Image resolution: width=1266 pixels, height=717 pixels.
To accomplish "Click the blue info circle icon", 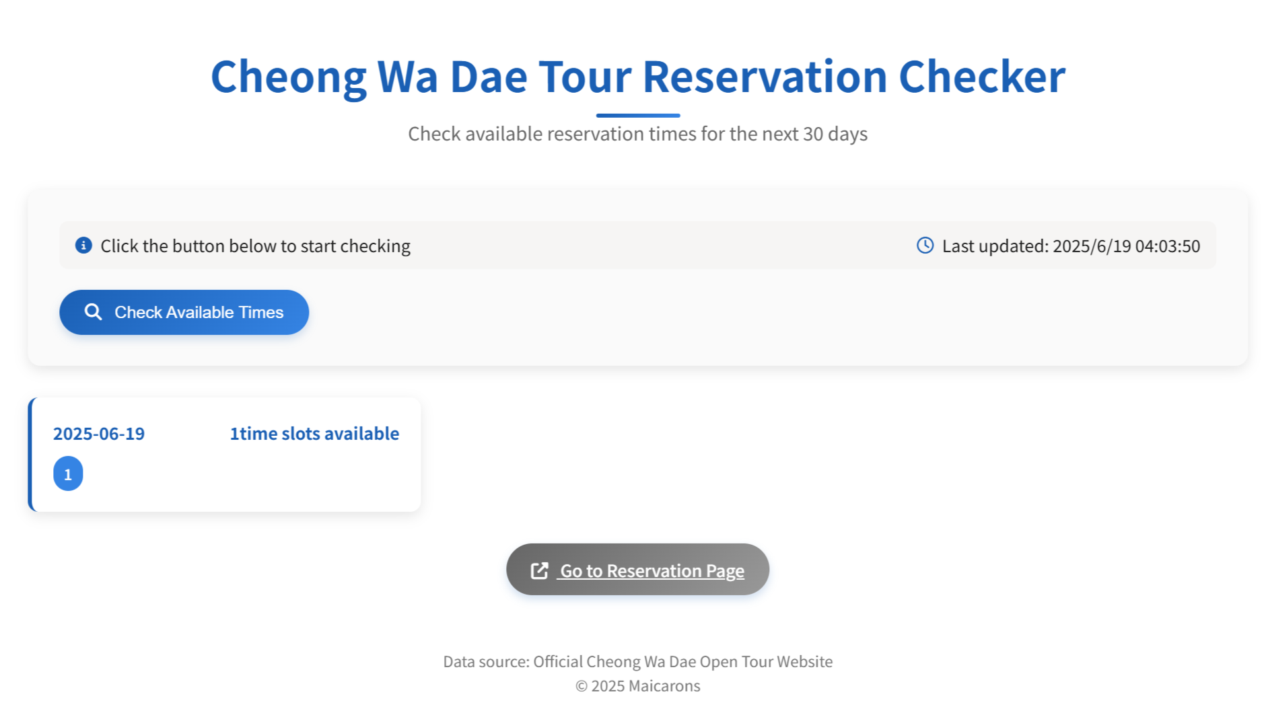I will [83, 246].
